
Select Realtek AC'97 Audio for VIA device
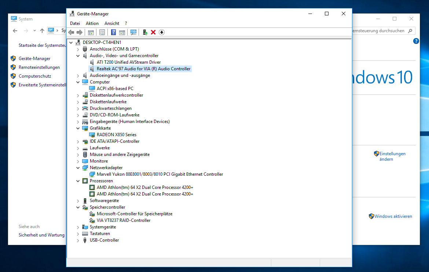[143, 69]
